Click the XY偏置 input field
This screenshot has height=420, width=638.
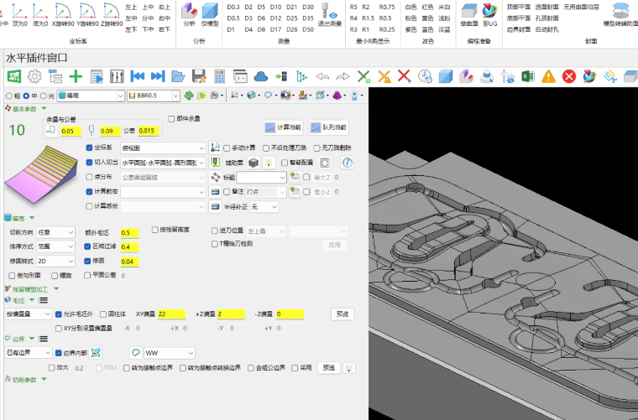tap(170, 314)
